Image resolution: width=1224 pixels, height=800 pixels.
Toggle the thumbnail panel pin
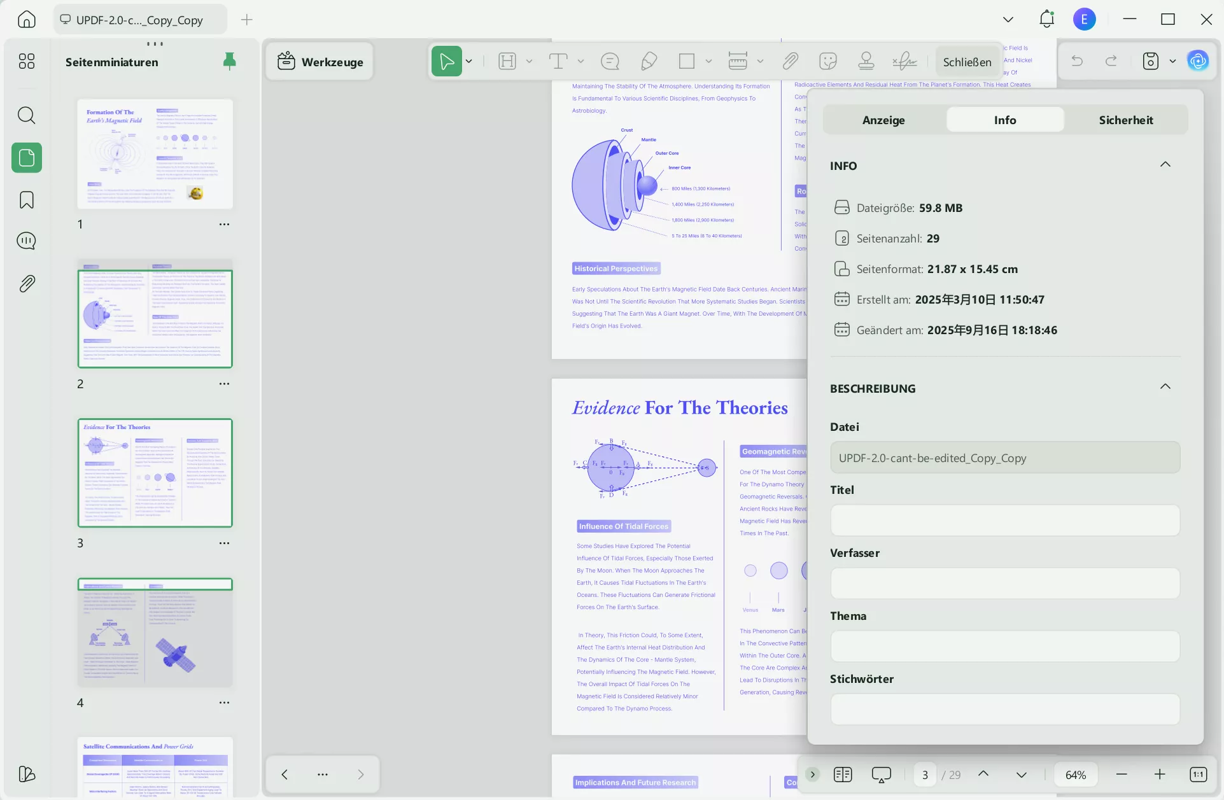(x=229, y=61)
